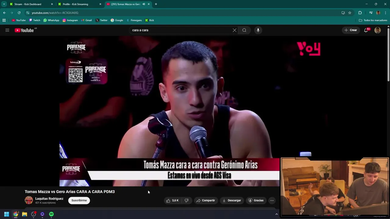
Task: Click install app icon in address bar
Action: pos(343,13)
